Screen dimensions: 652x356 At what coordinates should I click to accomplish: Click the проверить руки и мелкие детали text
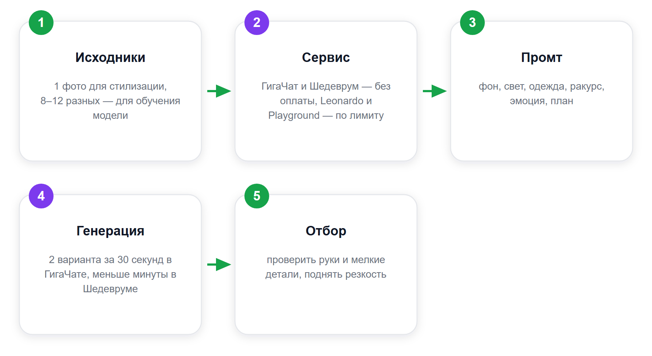pyautogui.click(x=326, y=267)
